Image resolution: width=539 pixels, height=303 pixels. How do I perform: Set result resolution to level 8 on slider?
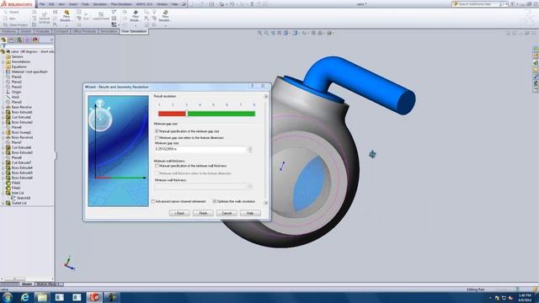[x=254, y=114]
